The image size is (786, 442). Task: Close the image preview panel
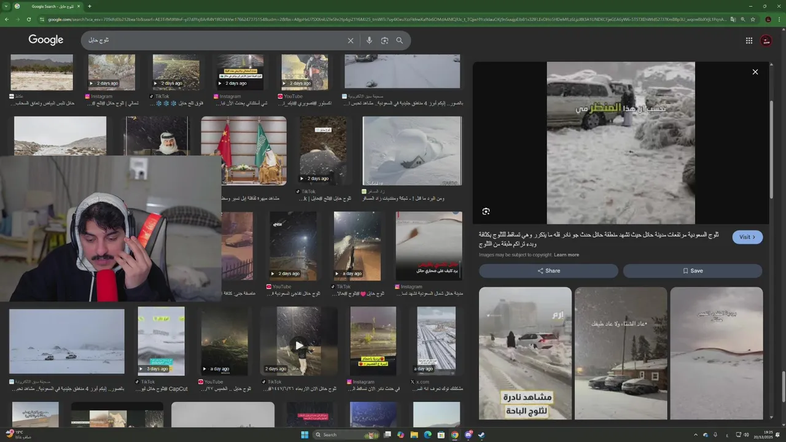coord(755,72)
